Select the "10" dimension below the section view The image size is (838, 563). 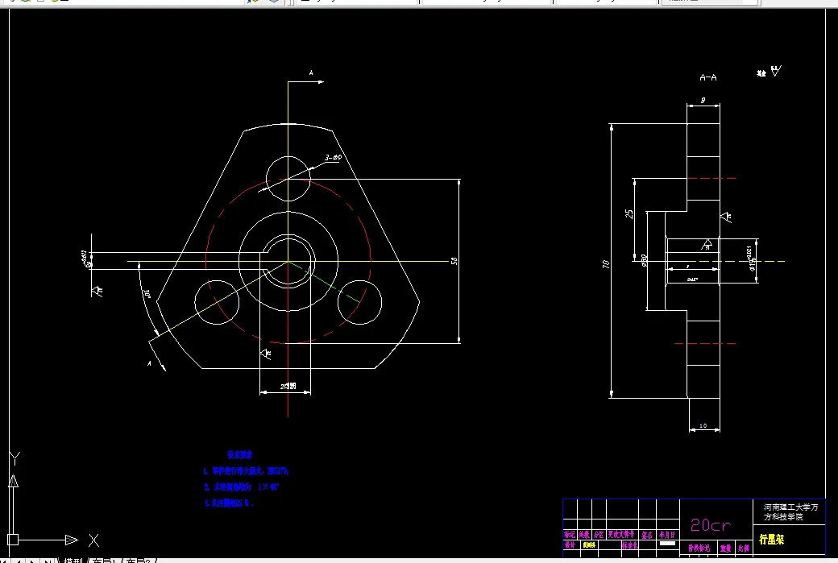pos(703,426)
